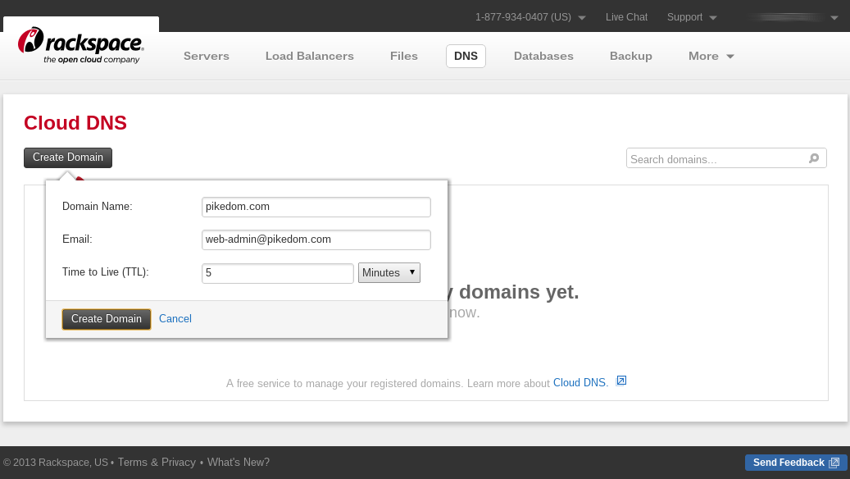Viewport: 850px width, 479px height.
Task: Open the Cloud DNS learn more link
Action: (580, 383)
